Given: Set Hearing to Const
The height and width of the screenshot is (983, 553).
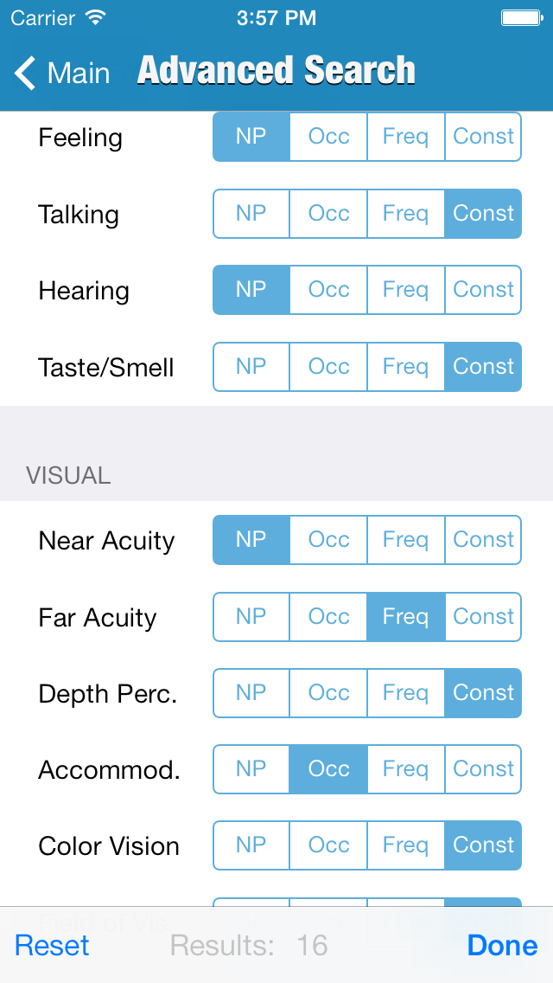Looking at the screenshot, I should [483, 290].
